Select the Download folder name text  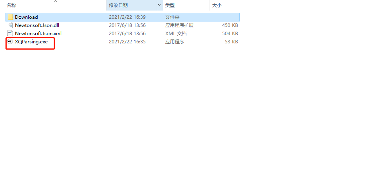tap(27, 17)
